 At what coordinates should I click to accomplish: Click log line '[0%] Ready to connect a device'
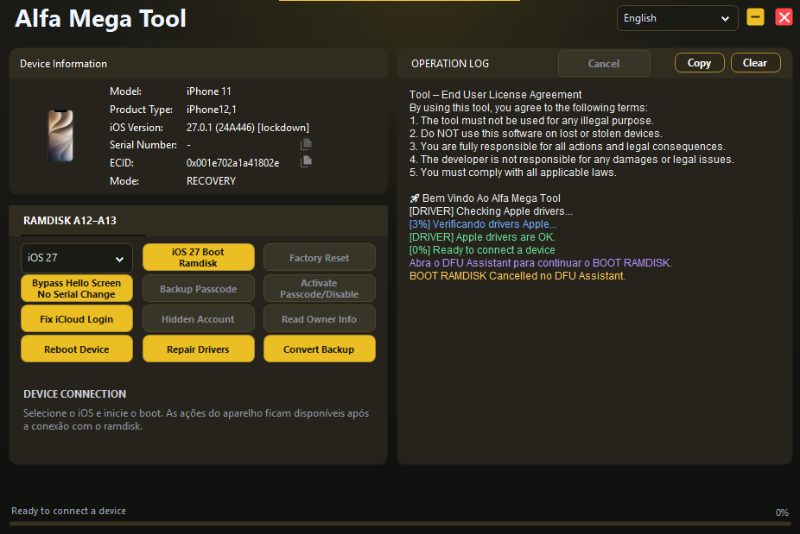[482, 250]
